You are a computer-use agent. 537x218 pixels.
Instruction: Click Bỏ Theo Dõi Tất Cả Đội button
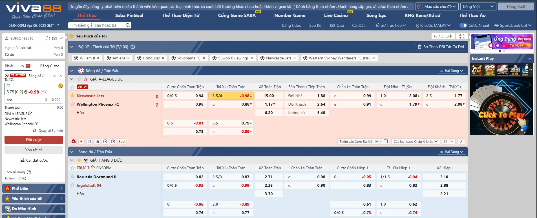point(441,47)
